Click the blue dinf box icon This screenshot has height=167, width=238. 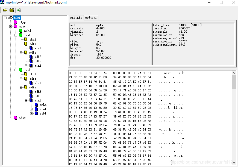(x=36, y=109)
